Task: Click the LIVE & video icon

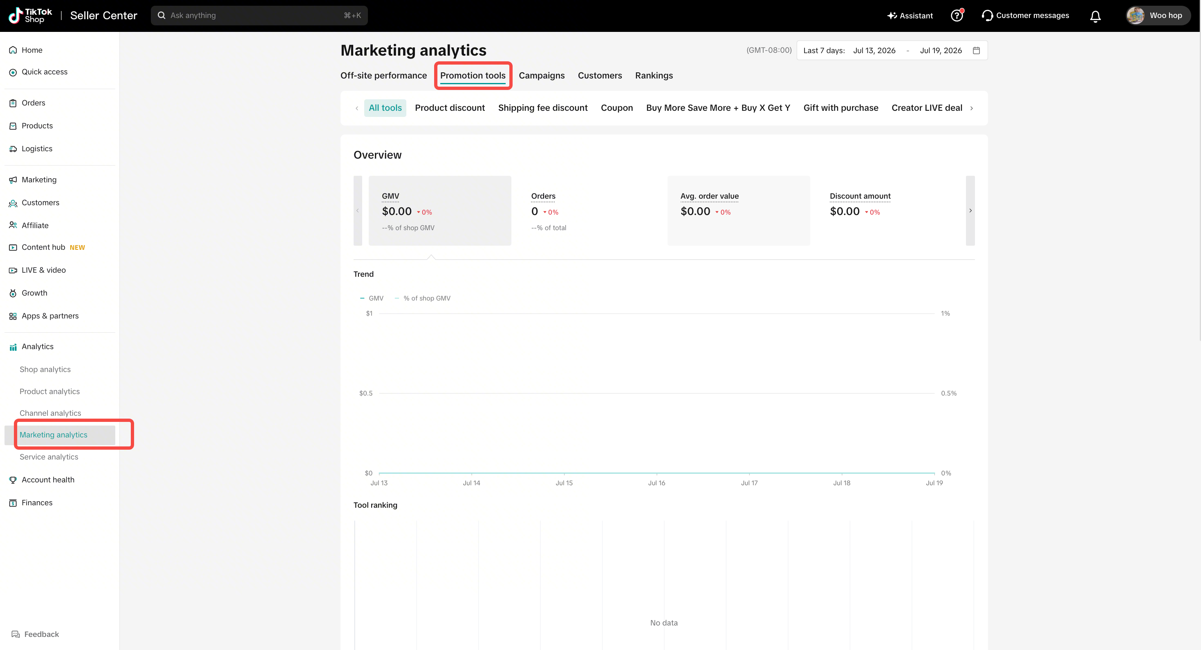Action: point(13,270)
